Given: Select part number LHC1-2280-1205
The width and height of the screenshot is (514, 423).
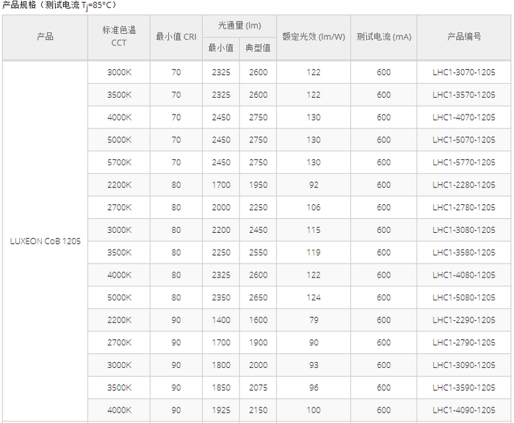Looking at the screenshot, I should [x=464, y=185].
